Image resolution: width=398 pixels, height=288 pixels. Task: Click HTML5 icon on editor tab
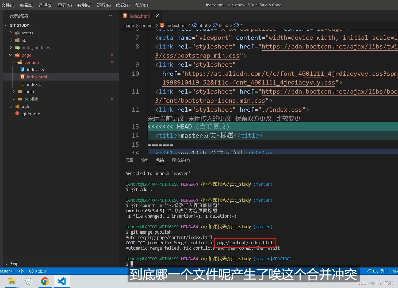point(125,16)
